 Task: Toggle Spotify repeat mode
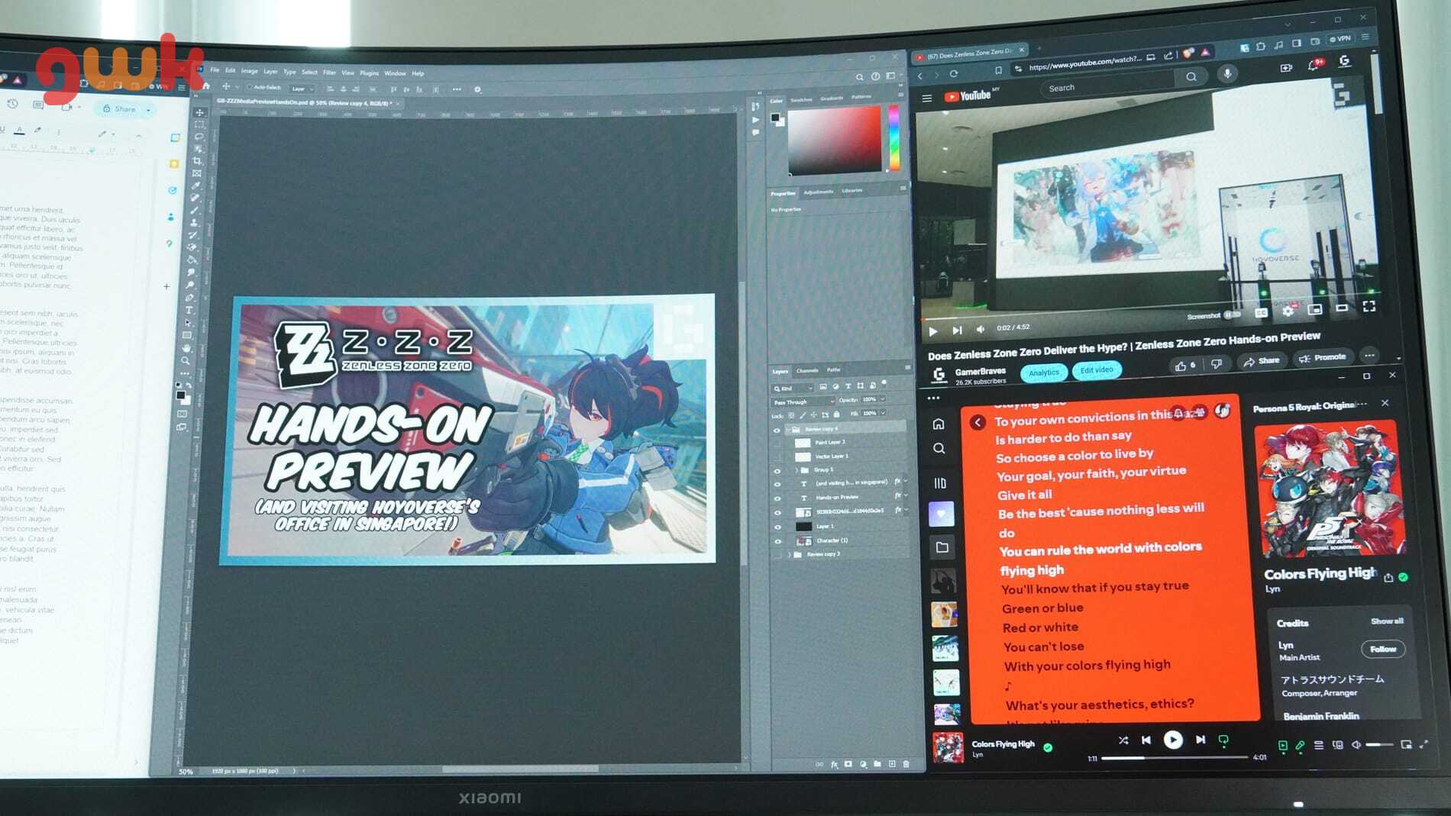tap(1223, 740)
